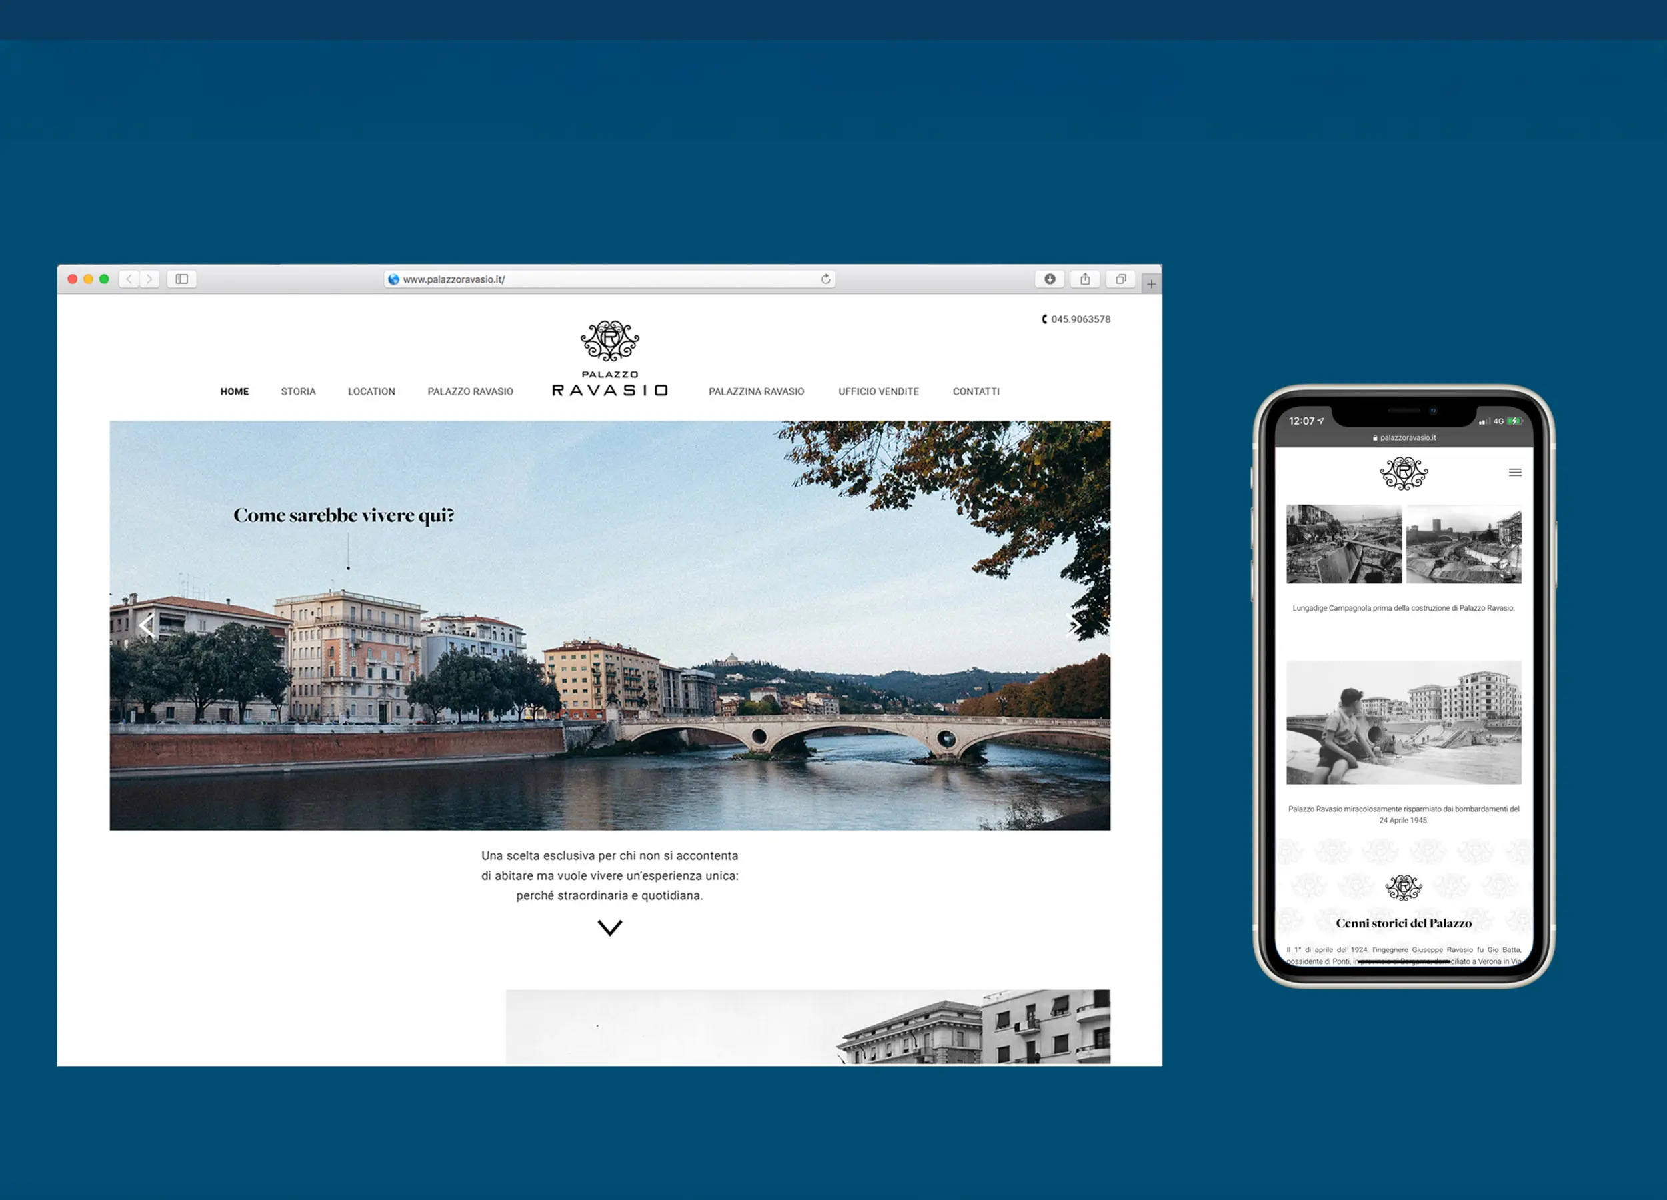Screen dimensions: 1667x1200
Task: Open the UFFICIO VENDITE page link
Action: click(878, 392)
